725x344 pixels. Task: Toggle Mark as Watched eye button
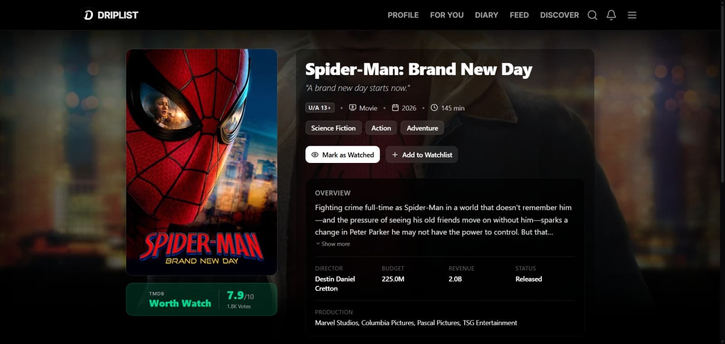(x=343, y=155)
